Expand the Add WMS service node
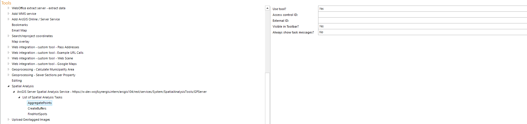527x124 pixels. [8, 14]
